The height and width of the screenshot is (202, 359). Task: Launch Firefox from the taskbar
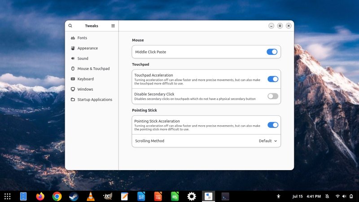coord(40,196)
